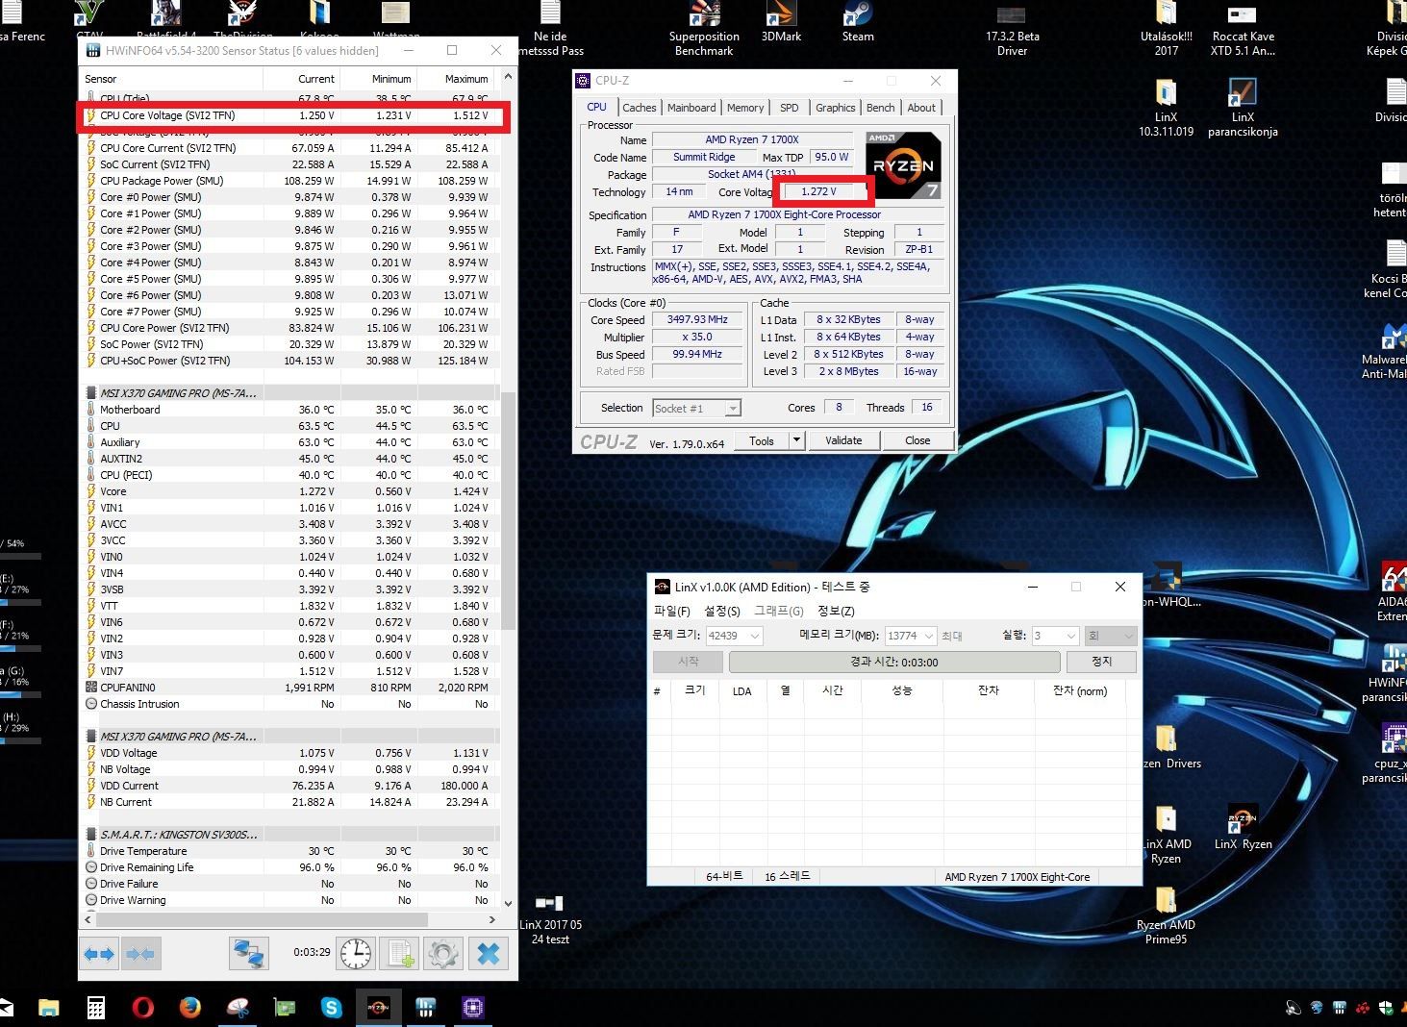
Task: Open HWiNFO sensor settings gear icon
Action: click(x=442, y=954)
